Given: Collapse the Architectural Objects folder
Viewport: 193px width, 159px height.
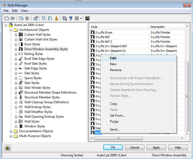Looking at the screenshot, I should (x=11, y=30).
